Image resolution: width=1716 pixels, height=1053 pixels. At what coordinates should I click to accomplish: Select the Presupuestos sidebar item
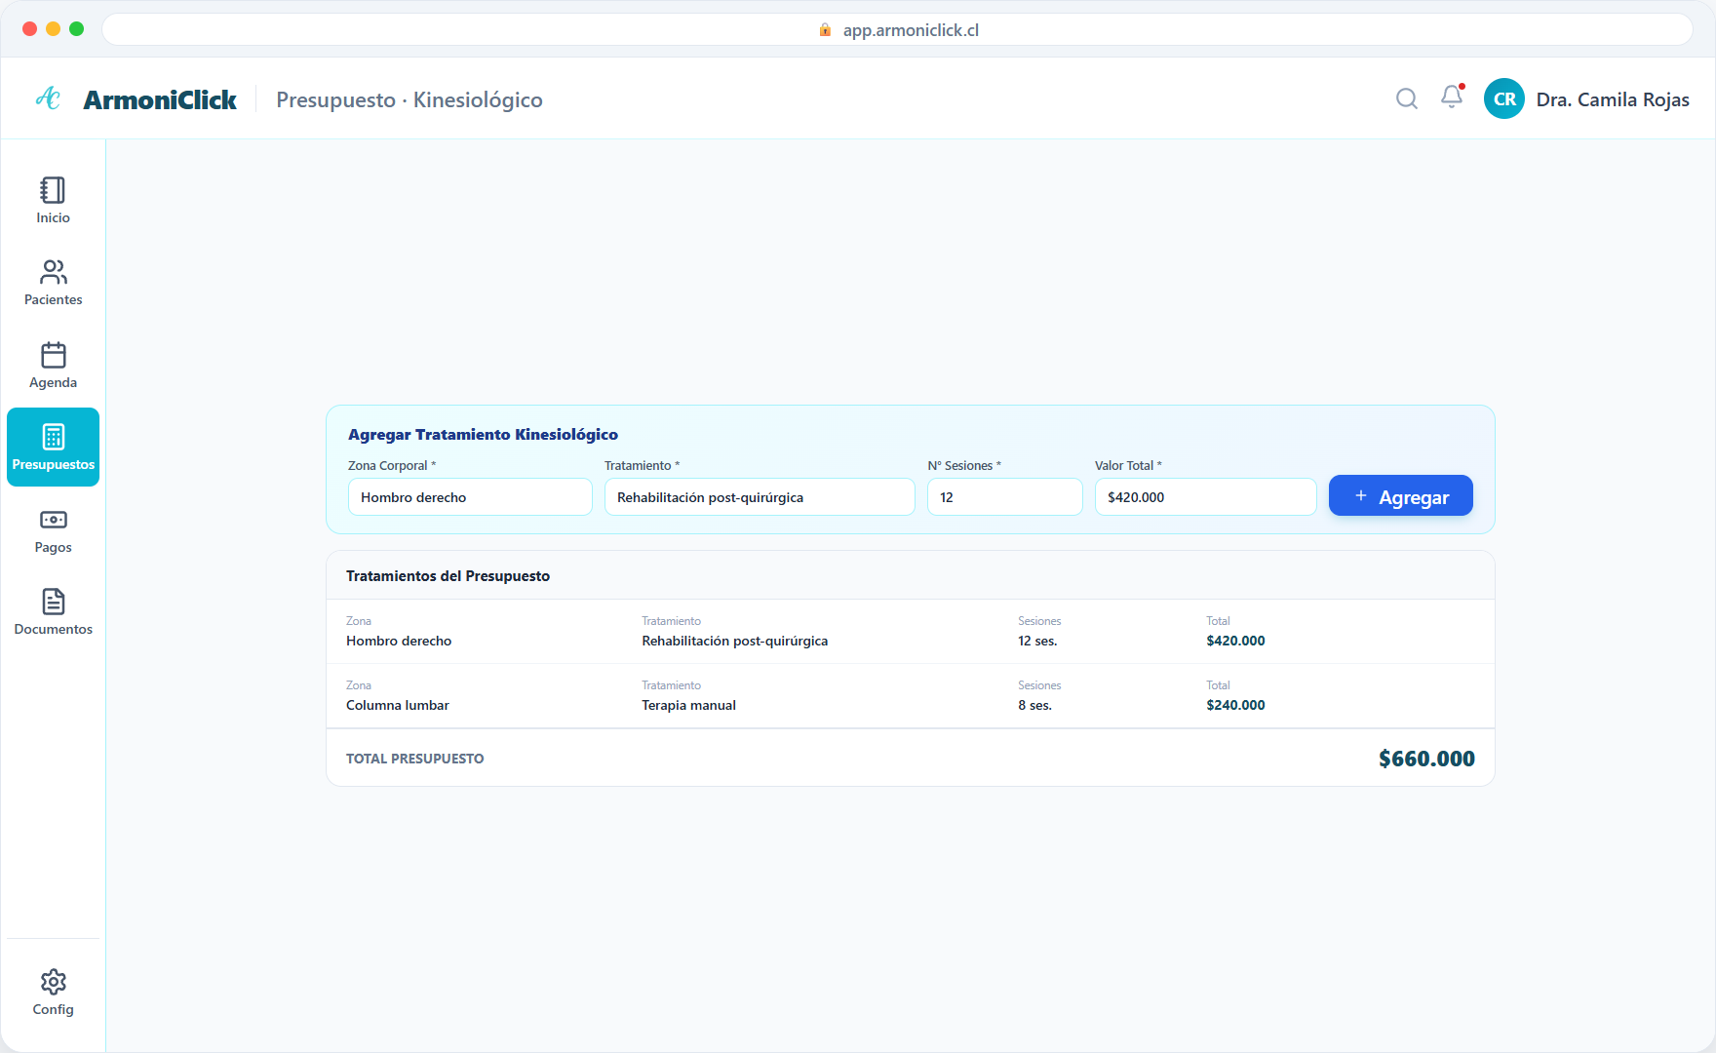[x=53, y=448]
